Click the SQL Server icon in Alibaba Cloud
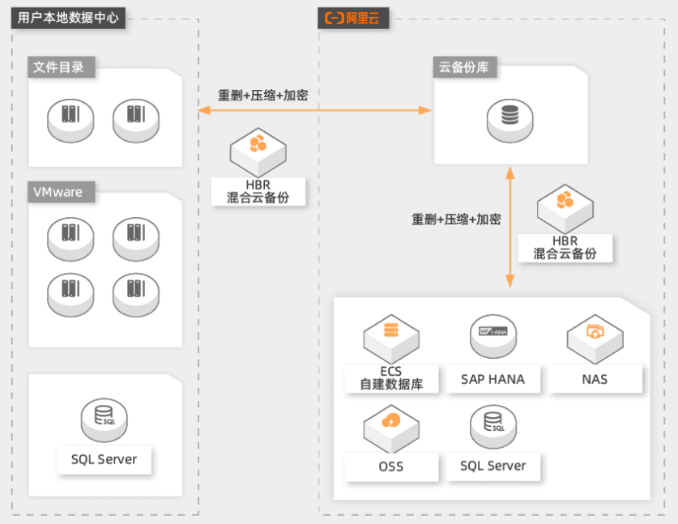Viewport: 678px width, 524px height. pos(493,427)
